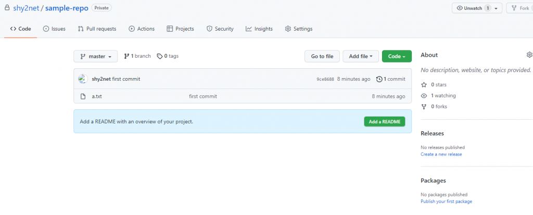Click the Settings gear icon in tabs
This screenshot has width=533, height=215.
288,29
